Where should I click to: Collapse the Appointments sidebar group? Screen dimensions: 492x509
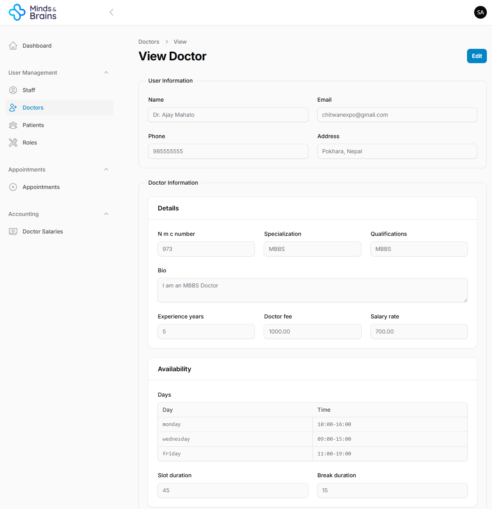106,170
